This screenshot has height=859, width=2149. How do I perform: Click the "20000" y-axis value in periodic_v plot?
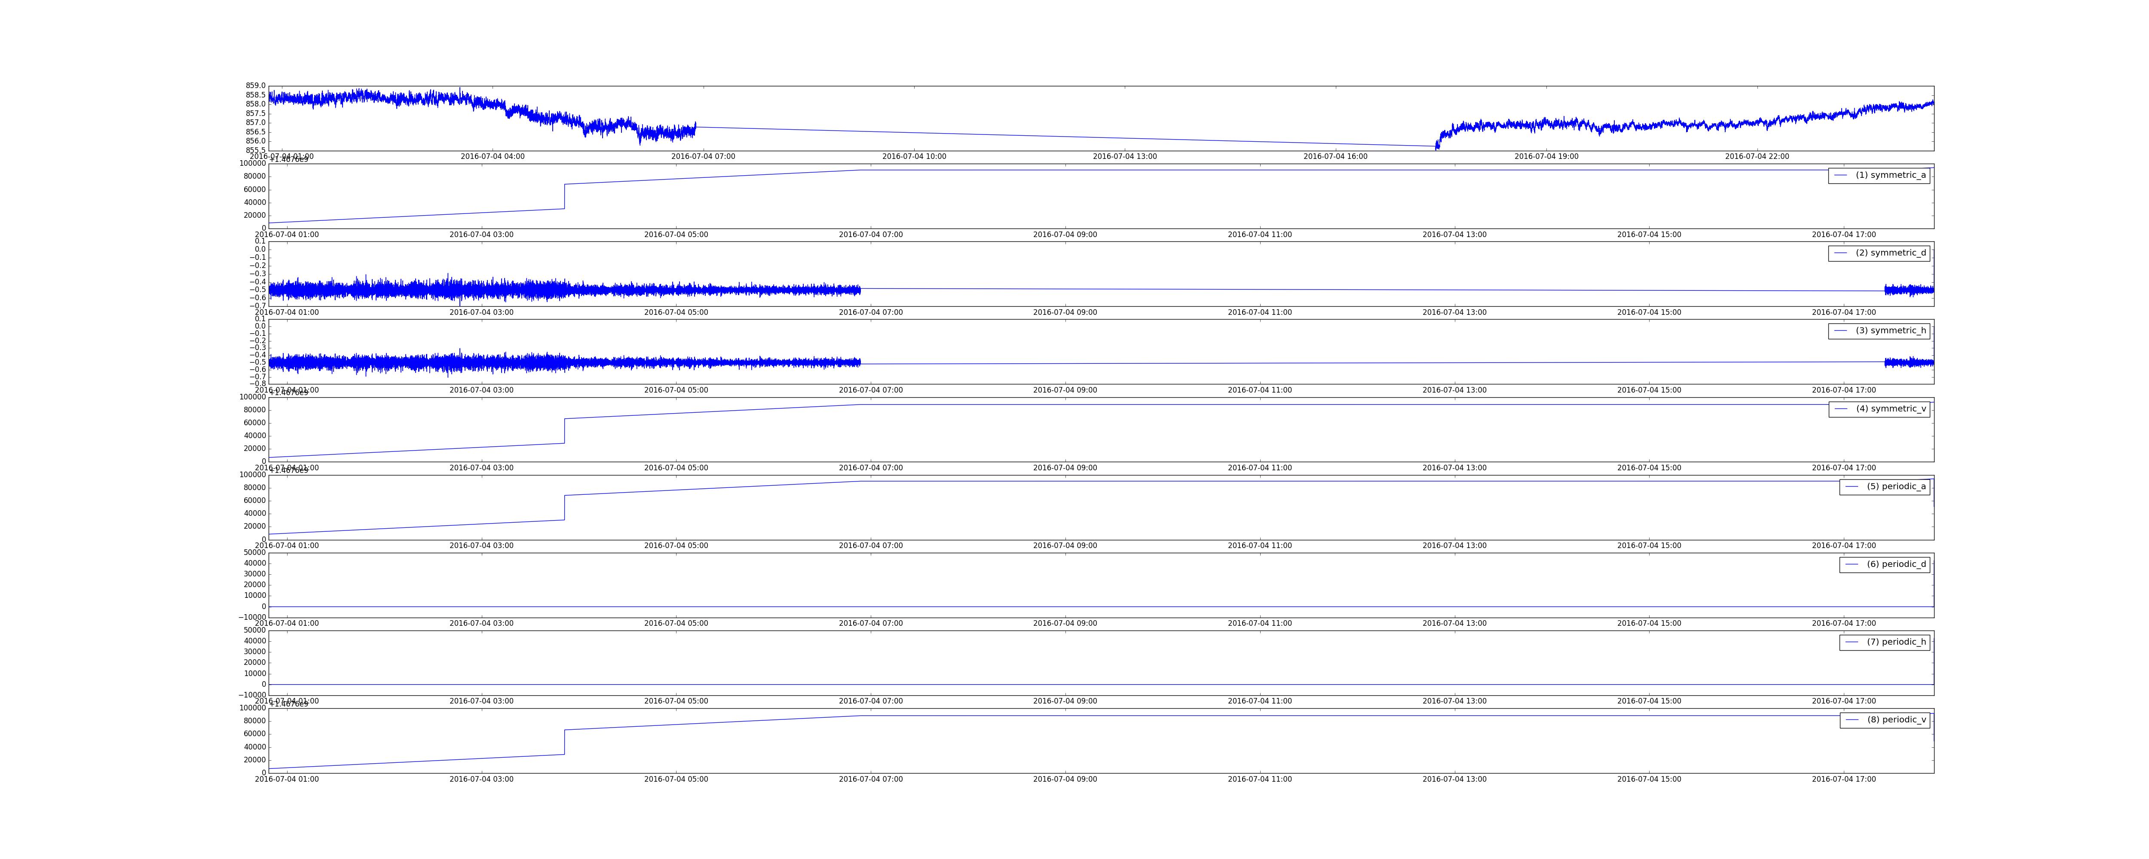[x=254, y=760]
